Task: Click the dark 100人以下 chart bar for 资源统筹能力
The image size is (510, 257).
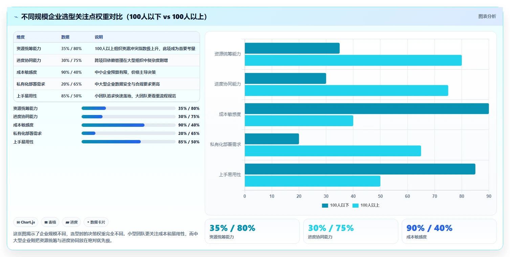Action: 292,48
